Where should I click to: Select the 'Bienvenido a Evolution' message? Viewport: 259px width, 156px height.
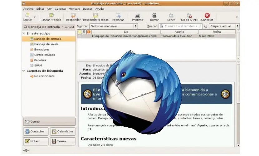click(x=177, y=36)
